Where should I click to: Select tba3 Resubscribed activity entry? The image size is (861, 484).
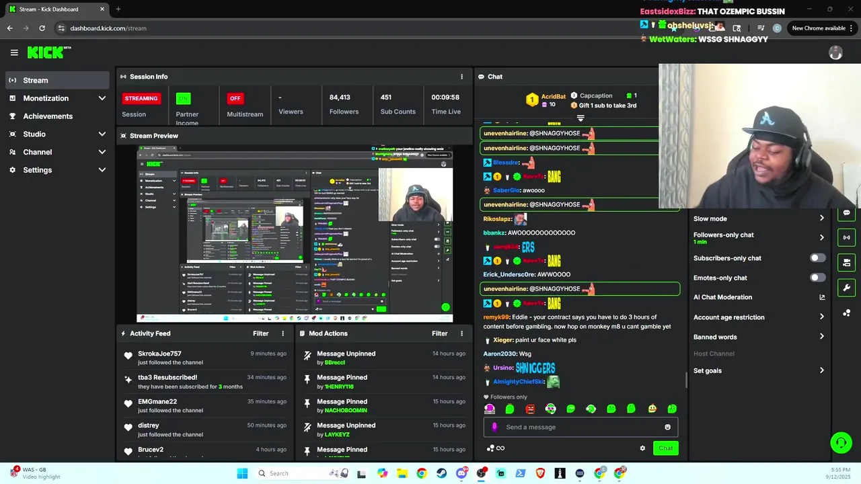pos(205,382)
